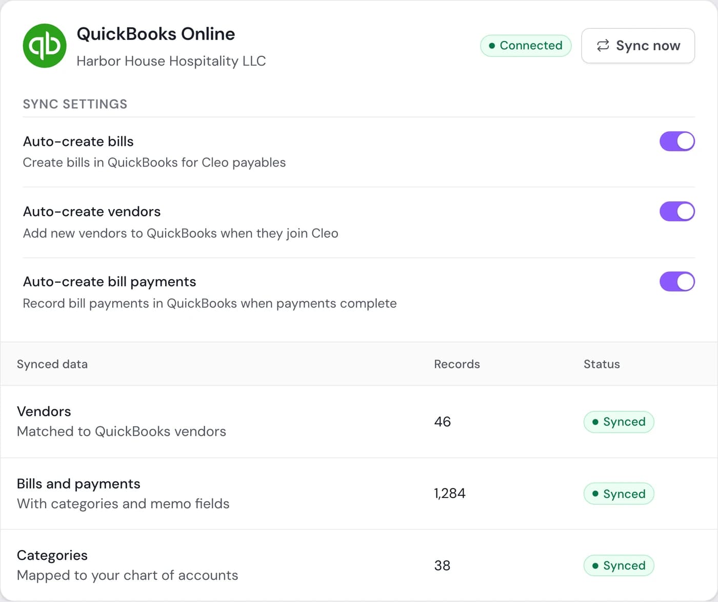Click the 1,284 records value
Viewport: 718px width, 602px height.
[x=450, y=493]
